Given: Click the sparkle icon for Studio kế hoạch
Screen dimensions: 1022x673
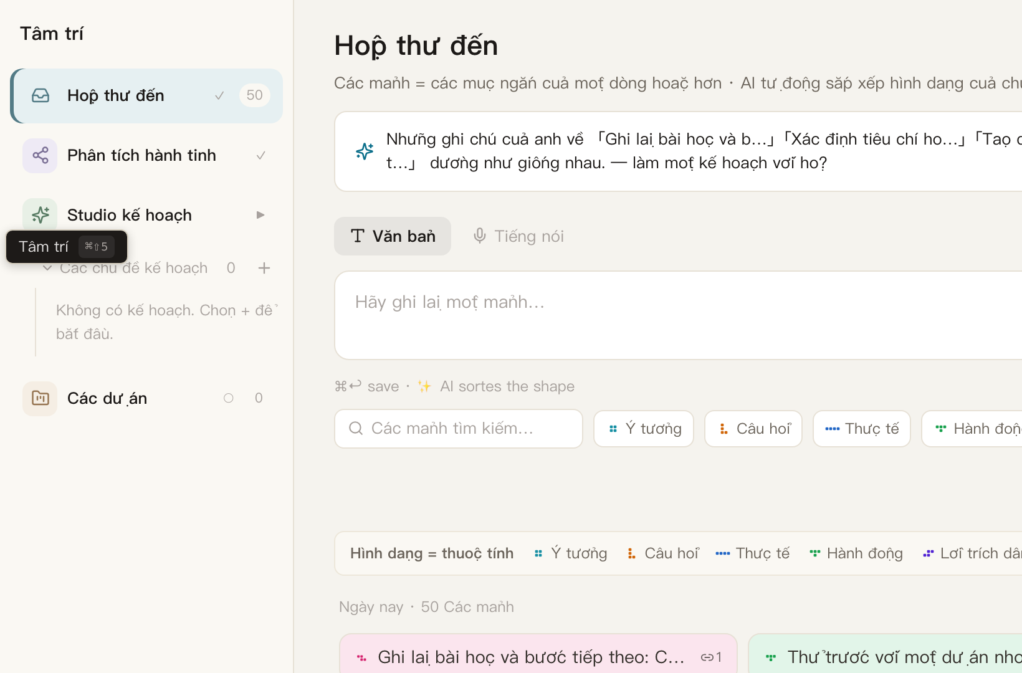Looking at the screenshot, I should coord(41,215).
